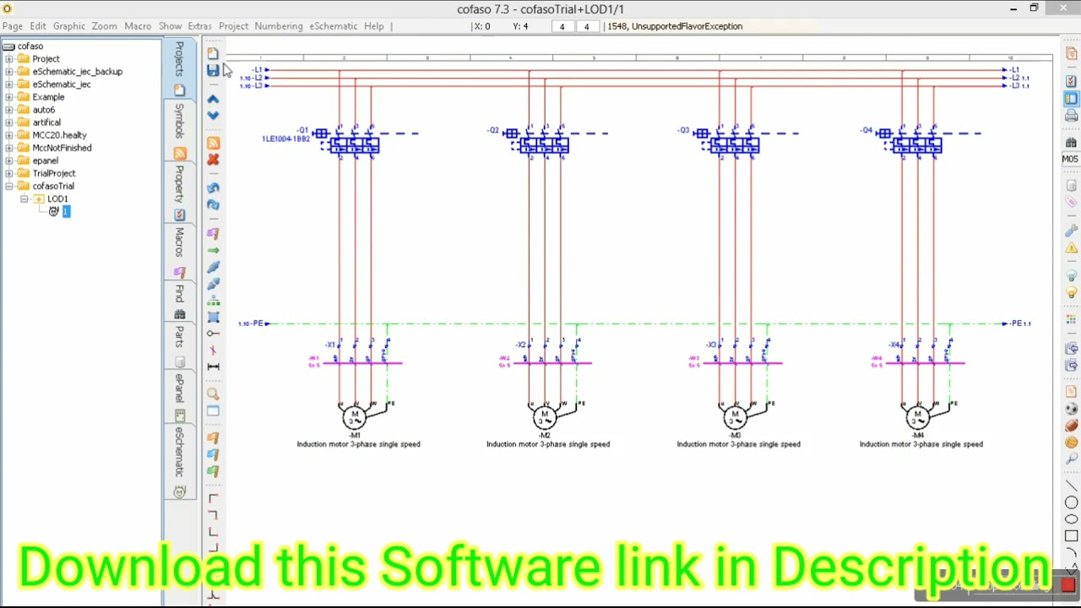1081x608 pixels.
Task: Click the blue window rectangle tool
Action: point(213,411)
